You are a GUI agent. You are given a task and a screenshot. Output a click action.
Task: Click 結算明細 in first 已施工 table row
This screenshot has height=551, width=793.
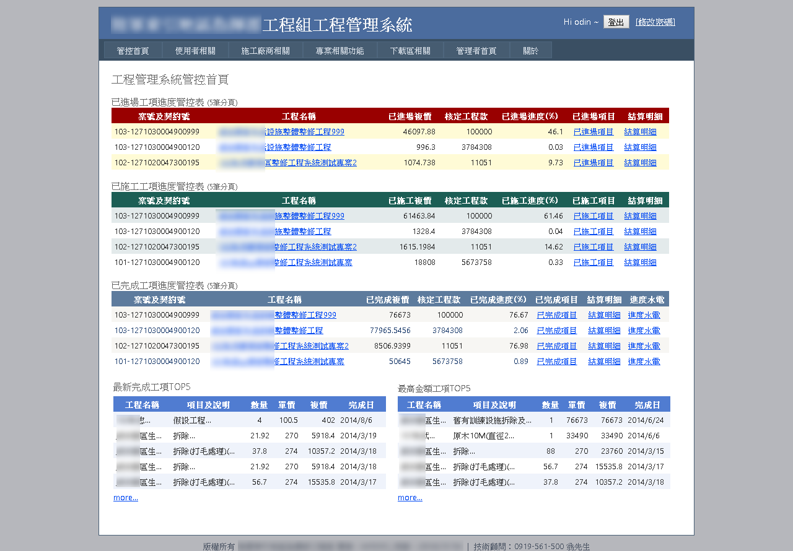point(640,216)
